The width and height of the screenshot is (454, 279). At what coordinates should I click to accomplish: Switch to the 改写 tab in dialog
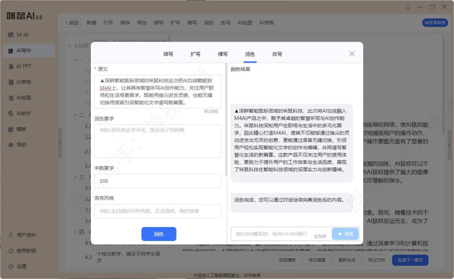pos(277,54)
